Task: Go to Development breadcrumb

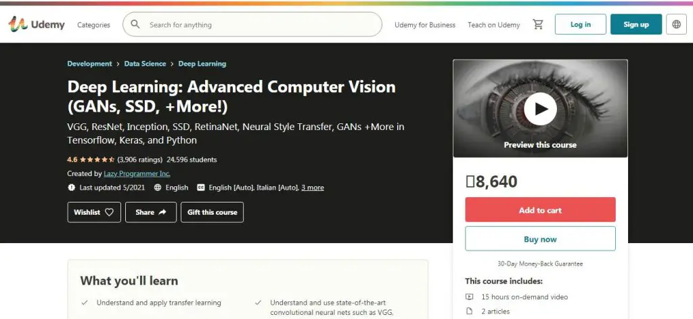Action: coord(89,64)
